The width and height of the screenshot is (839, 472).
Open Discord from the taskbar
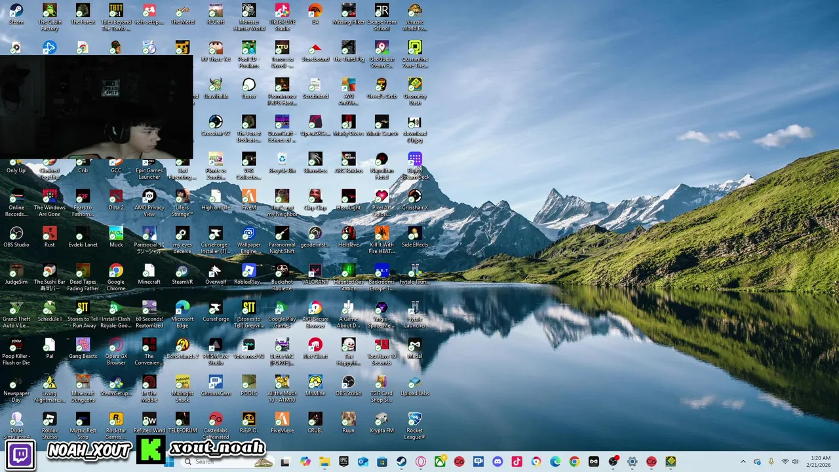click(x=498, y=462)
